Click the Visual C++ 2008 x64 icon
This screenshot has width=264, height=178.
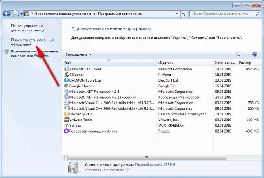(x=66, y=103)
